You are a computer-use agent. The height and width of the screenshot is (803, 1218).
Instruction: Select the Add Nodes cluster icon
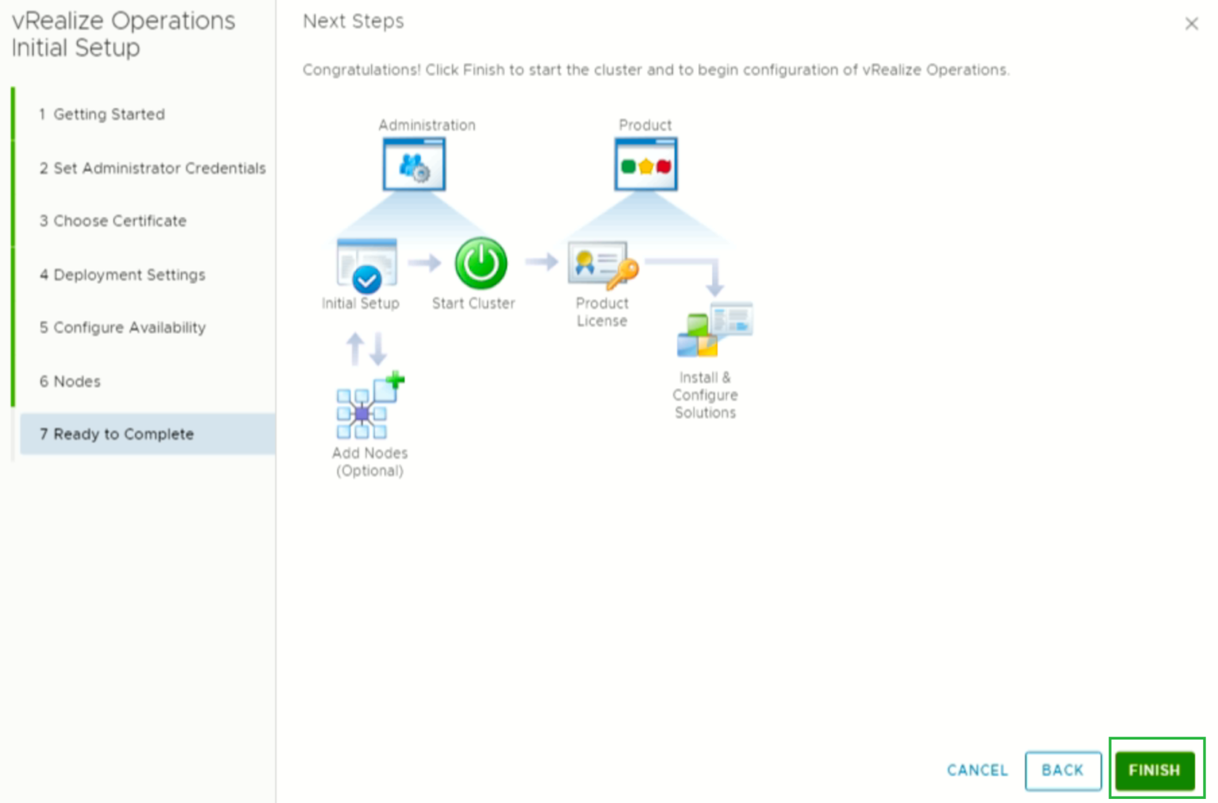pyautogui.click(x=364, y=412)
